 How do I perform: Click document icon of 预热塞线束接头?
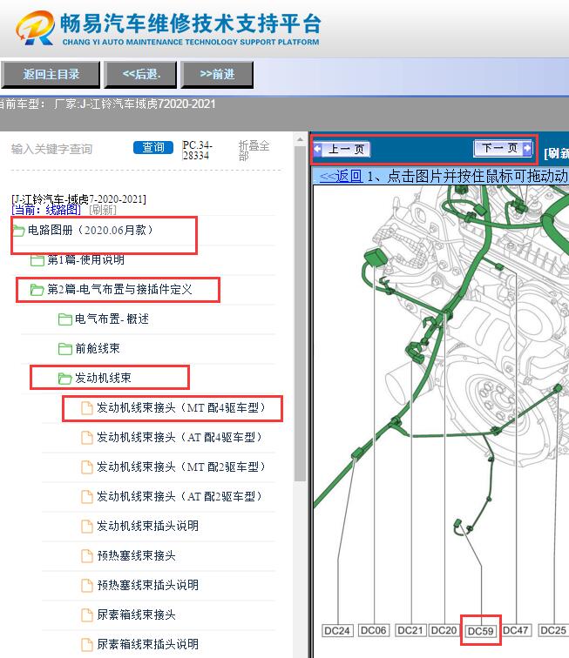(x=87, y=556)
